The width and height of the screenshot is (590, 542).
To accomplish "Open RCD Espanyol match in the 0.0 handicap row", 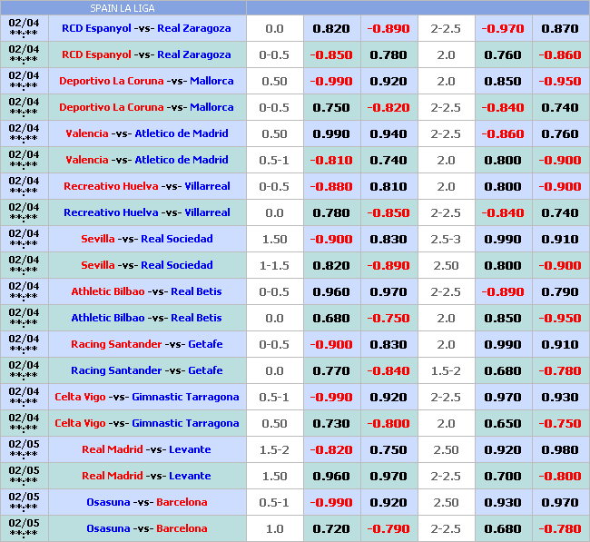I will (146, 28).
